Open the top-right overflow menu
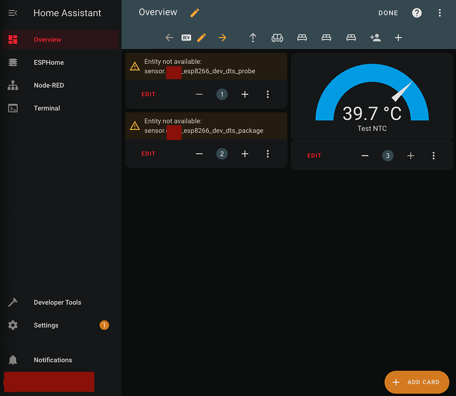The image size is (456, 396). 441,13
